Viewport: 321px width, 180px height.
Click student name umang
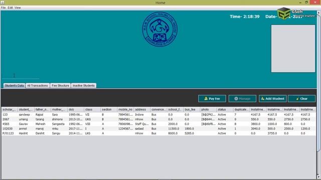point(23,119)
